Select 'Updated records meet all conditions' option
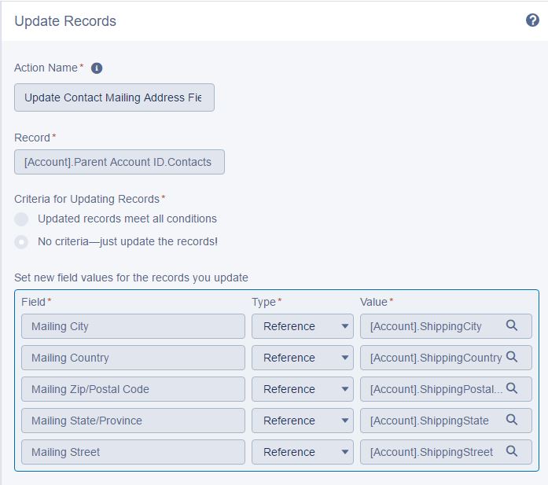Viewport: 548px width, 485px height. point(22,219)
